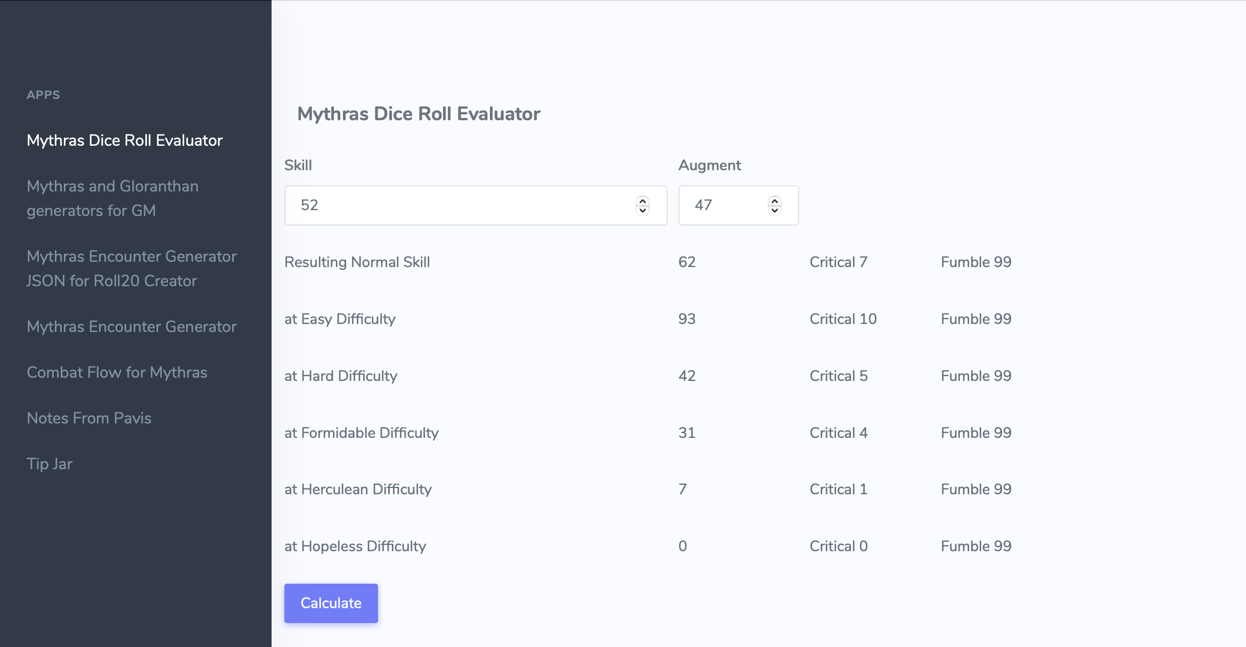The width and height of the screenshot is (1246, 647).
Task: Go to Mythras Encounter Generator page
Action: (x=132, y=327)
